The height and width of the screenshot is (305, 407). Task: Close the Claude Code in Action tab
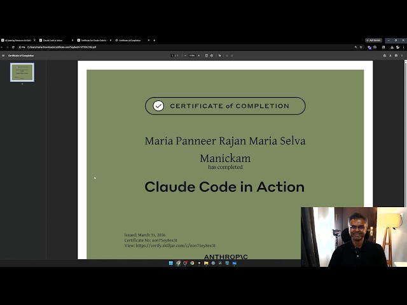(x=72, y=40)
